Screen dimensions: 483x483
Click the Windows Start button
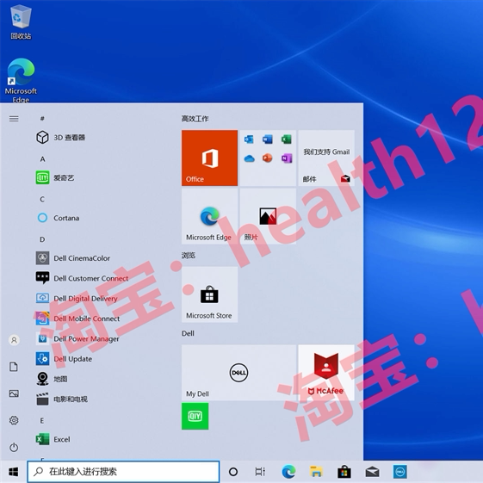[x=13, y=472]
